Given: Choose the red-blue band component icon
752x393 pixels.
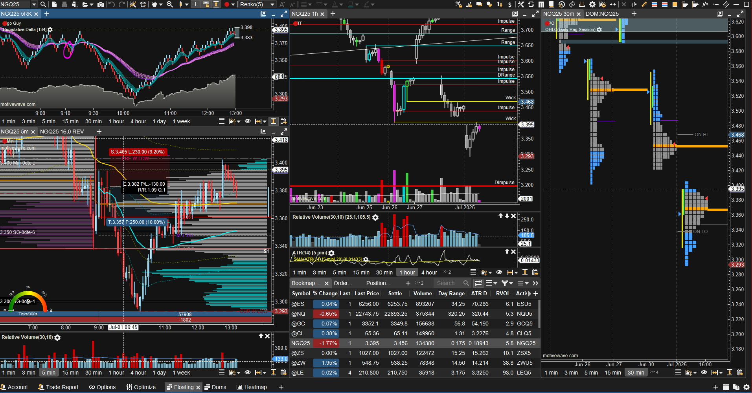Looking at the screenshot, I should [665, 4].
